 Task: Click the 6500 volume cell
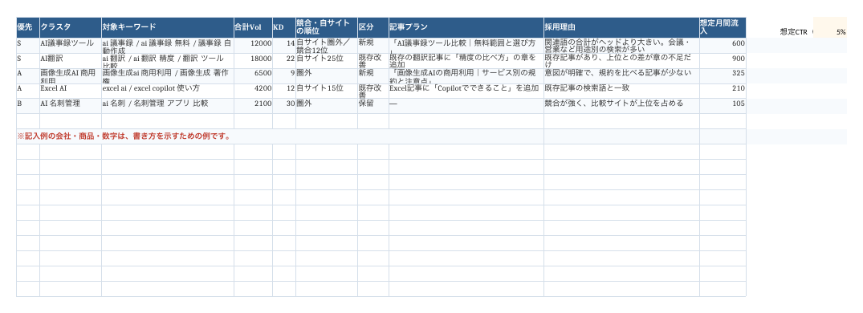[253, 76]
